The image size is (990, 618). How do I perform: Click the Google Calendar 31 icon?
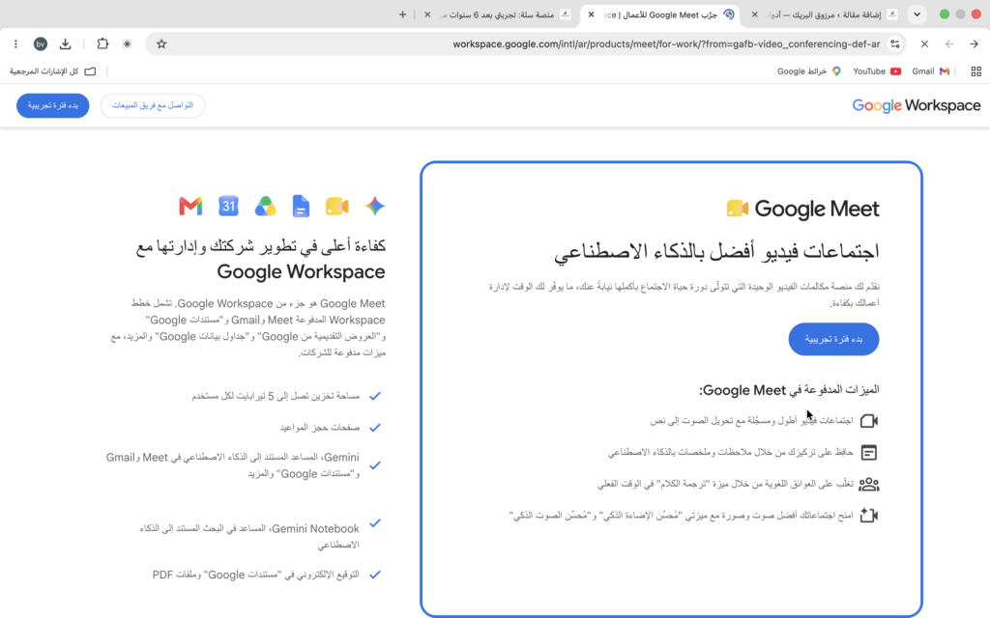pos(228,206)
